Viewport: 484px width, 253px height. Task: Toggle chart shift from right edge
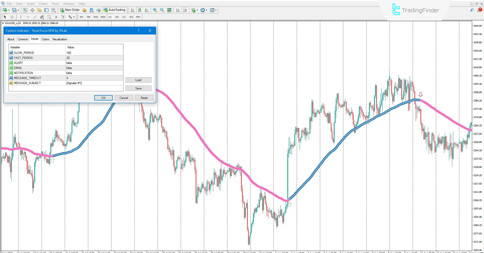(x=185, y=10)
